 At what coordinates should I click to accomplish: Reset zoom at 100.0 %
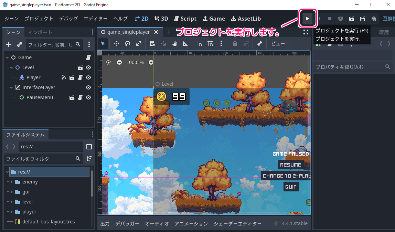coord(135,62)
